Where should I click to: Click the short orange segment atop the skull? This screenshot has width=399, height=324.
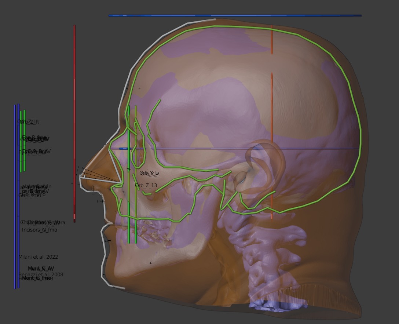point(272,42)
